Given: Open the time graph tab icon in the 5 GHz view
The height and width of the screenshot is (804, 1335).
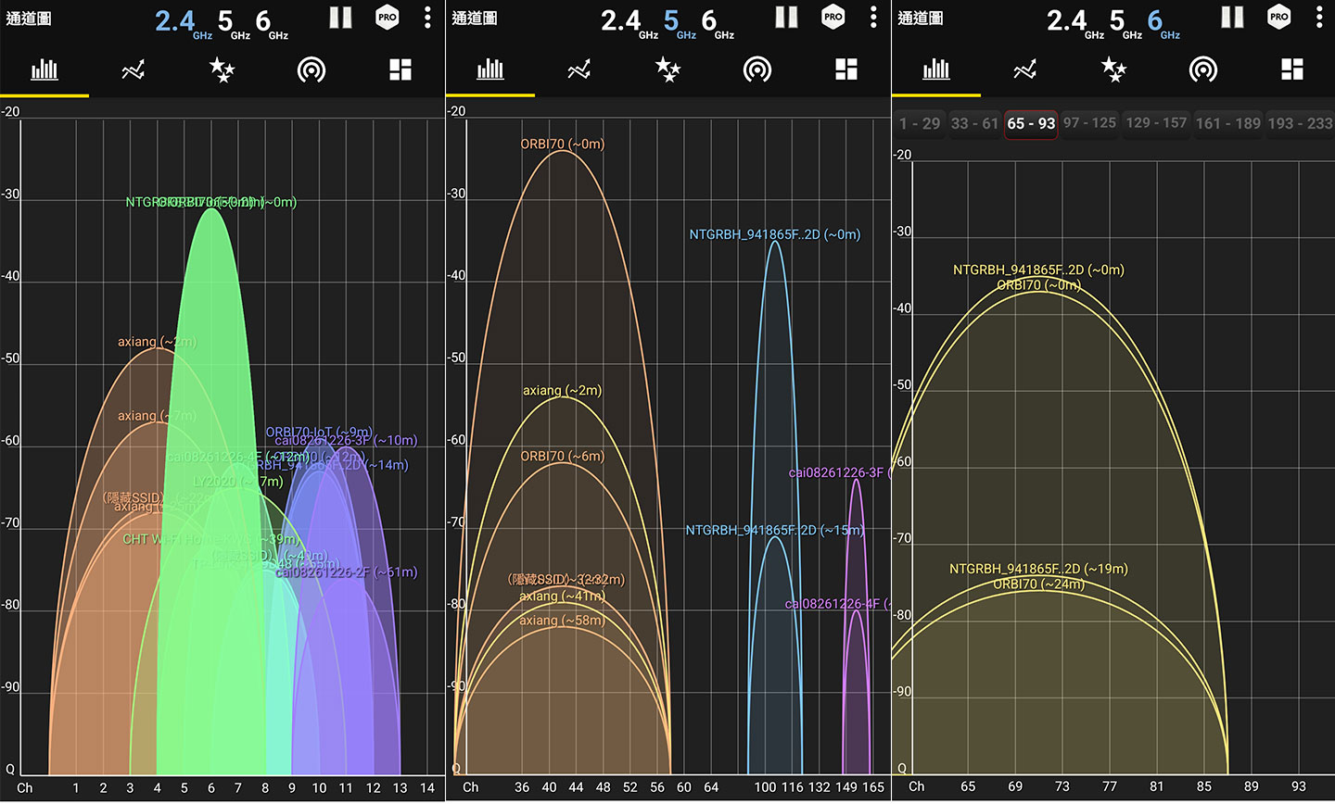Looking at the screenshot, I should coord(579,69).
